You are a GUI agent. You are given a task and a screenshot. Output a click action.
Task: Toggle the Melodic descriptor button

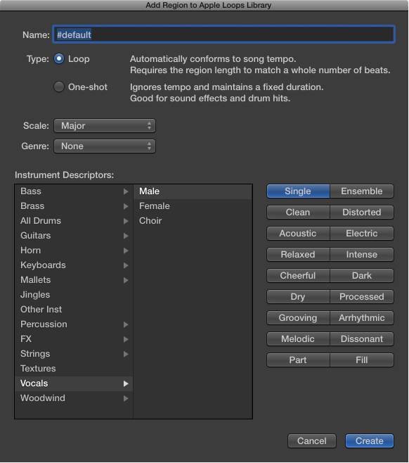[298, 339]
